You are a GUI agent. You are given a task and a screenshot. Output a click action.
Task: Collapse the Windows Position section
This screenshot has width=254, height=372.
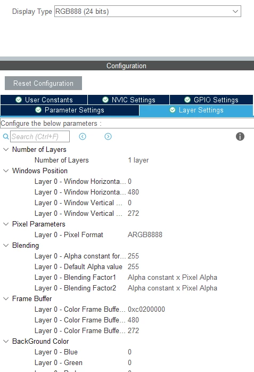pos(6,171)
